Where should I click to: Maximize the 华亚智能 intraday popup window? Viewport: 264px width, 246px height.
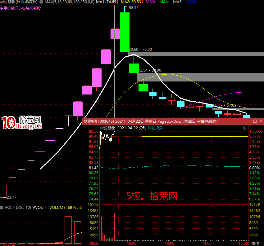[255, 121]
